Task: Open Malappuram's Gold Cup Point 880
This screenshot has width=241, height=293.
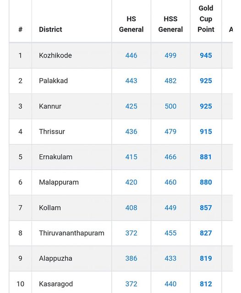Action: tap(206, 182)
